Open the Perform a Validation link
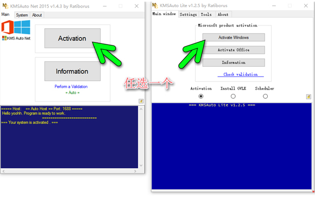Screen dimensions: 315x197 point(71,86)
